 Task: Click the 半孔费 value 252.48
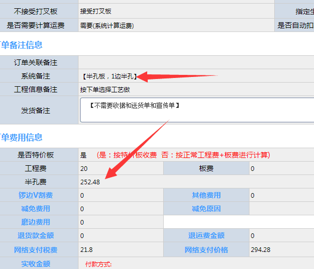click(90, 182)
